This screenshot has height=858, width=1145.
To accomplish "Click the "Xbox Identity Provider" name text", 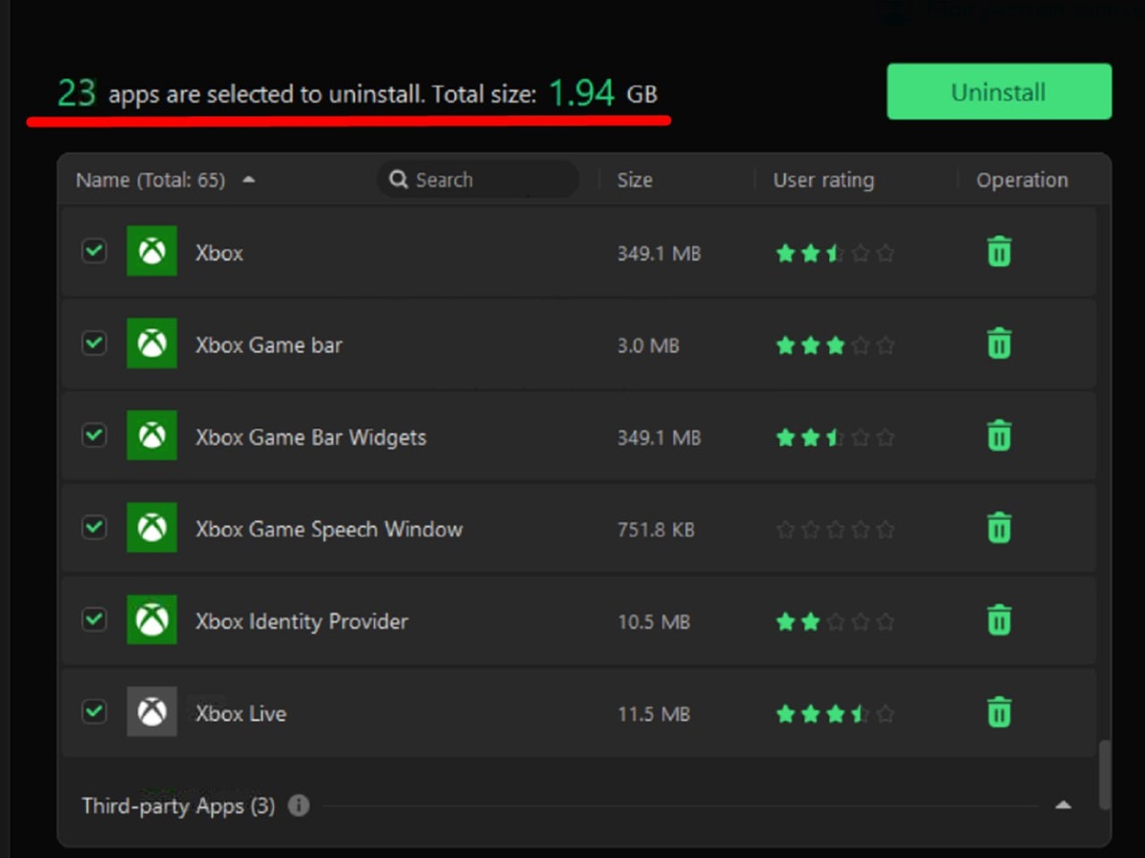I will pyautogui.click(x=302, y=621).
